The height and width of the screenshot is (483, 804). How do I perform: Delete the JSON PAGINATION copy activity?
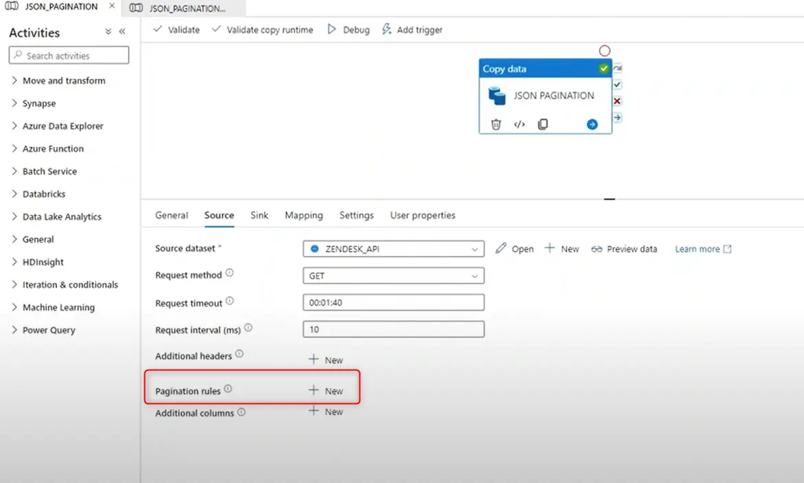click(495, 124)
